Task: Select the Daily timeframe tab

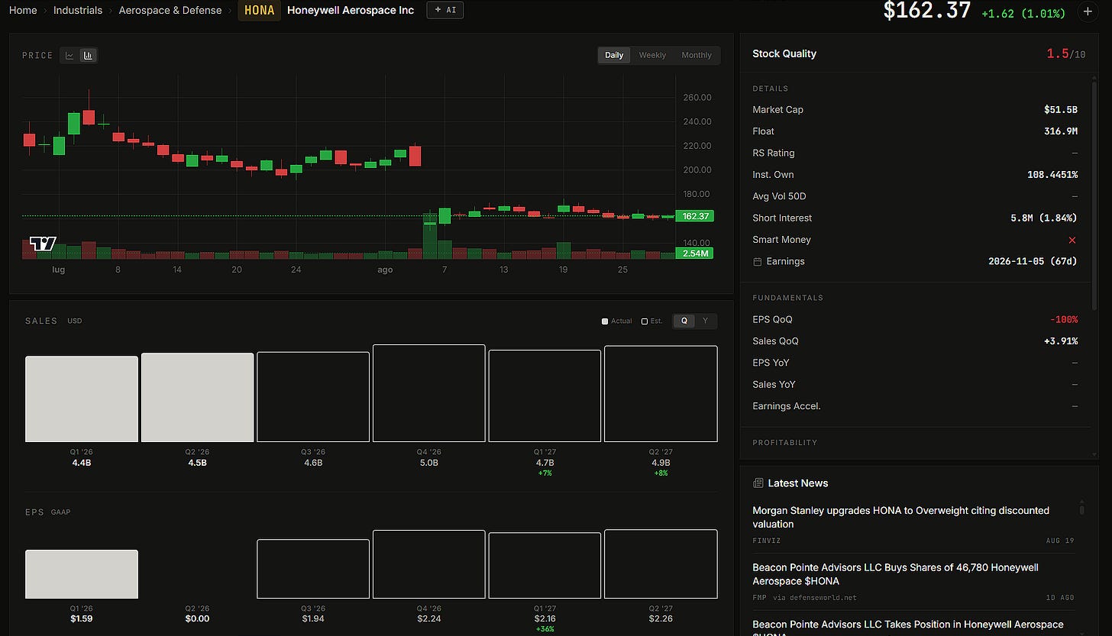Action: (x=614, y=55)
